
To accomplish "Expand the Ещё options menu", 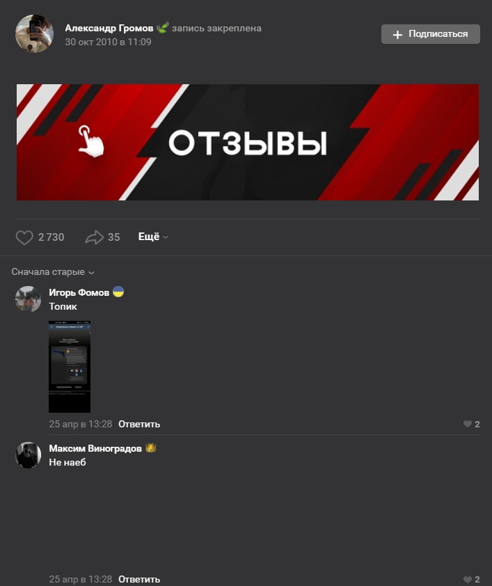I will (x=153, y=237).
